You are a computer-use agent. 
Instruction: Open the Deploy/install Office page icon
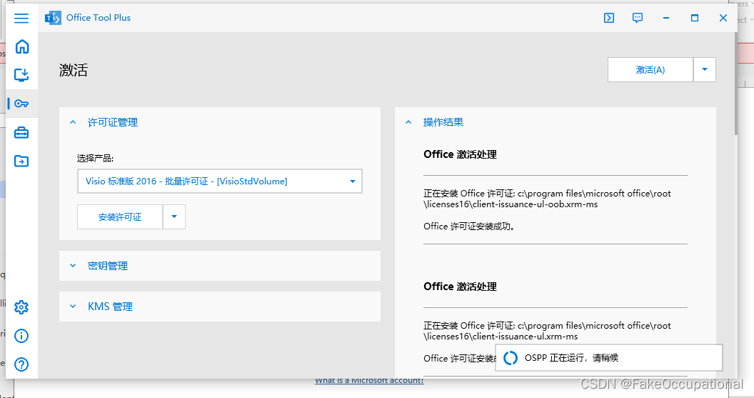coord(21,74)
